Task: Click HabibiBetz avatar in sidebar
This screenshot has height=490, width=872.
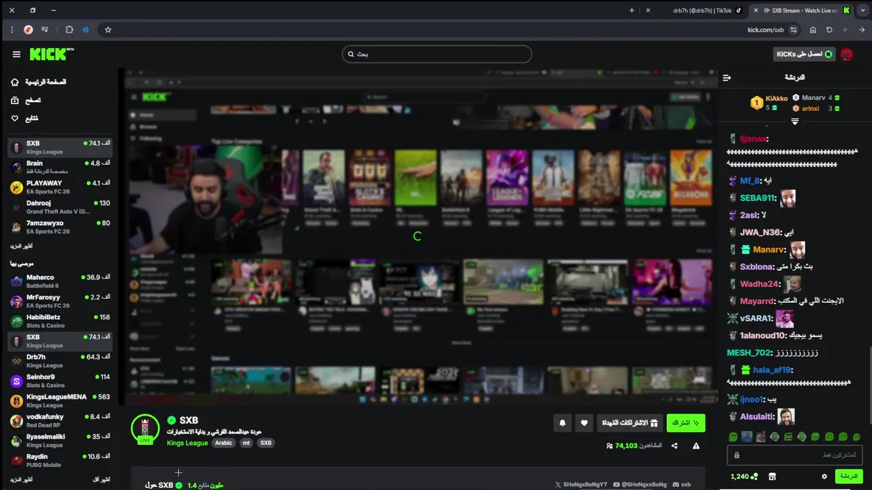Action: click(x=16, y=321)
